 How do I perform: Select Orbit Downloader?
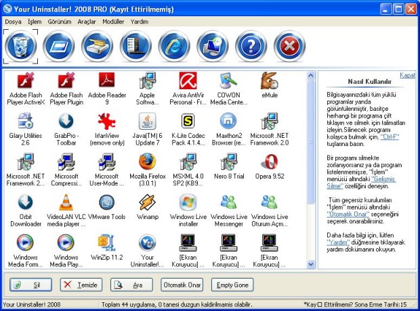[26, 210]
